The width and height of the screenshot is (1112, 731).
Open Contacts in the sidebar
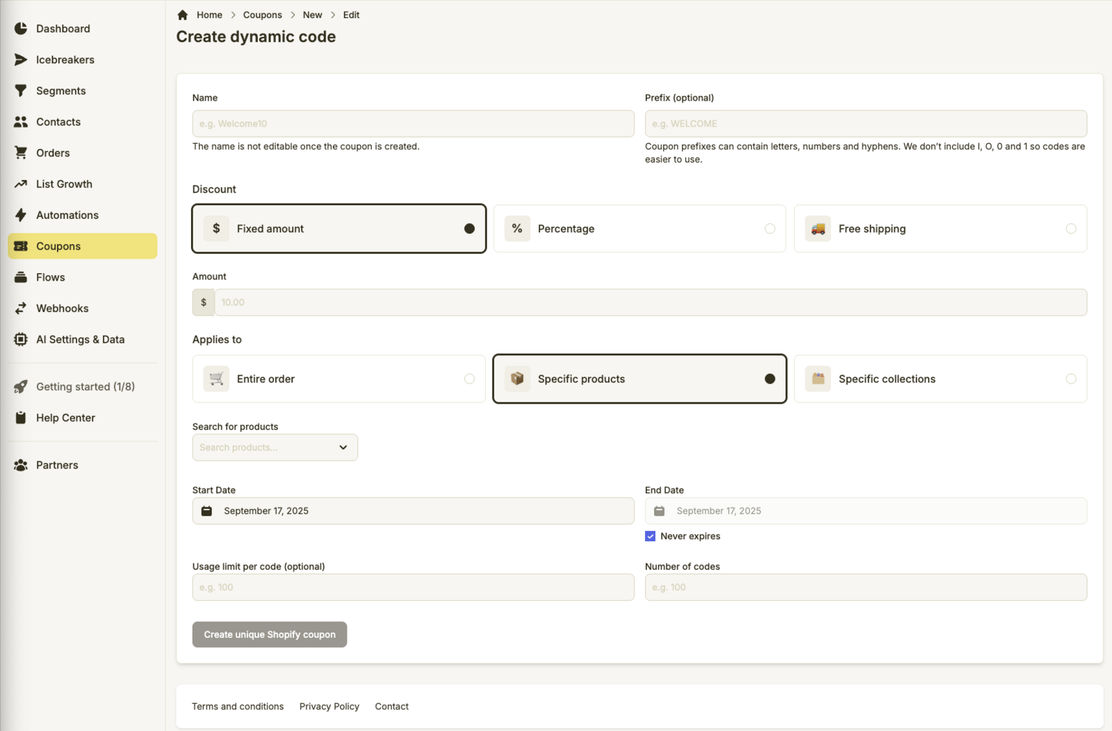(x=58, y=122)
